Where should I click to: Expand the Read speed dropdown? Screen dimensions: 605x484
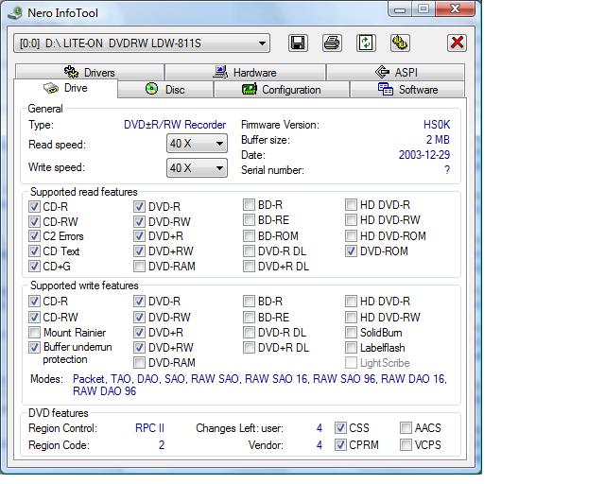[x=197, y=144]
